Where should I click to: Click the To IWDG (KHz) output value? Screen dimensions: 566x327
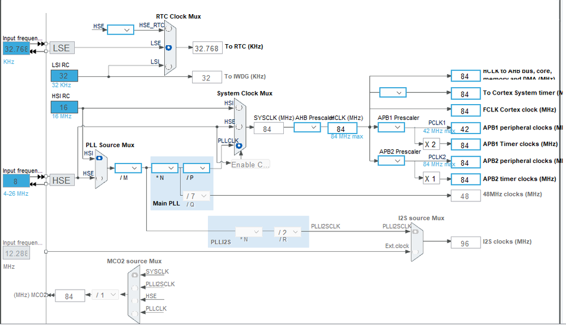click(x=207, y=78)
